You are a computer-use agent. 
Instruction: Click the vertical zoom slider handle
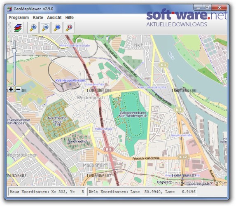pyautogui.click(x=14, y=51)
